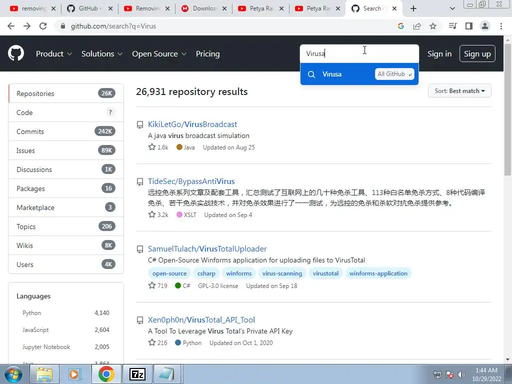Screen dimensions: 512x384
Task: Click the winforms-application topic tag
Action: tap(378, 273)
